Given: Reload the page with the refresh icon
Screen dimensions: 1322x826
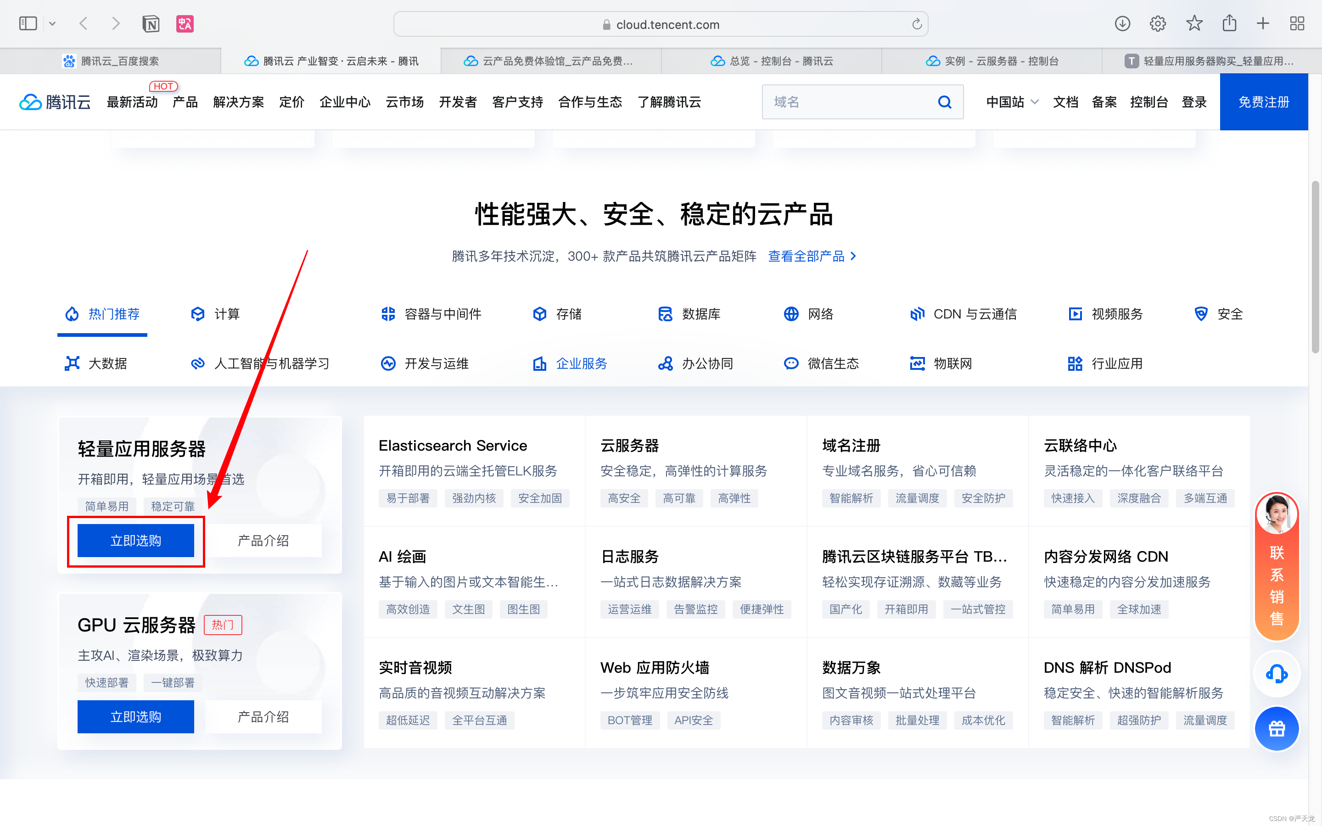Looking at the screenshot, I should [x=917, y=24].
